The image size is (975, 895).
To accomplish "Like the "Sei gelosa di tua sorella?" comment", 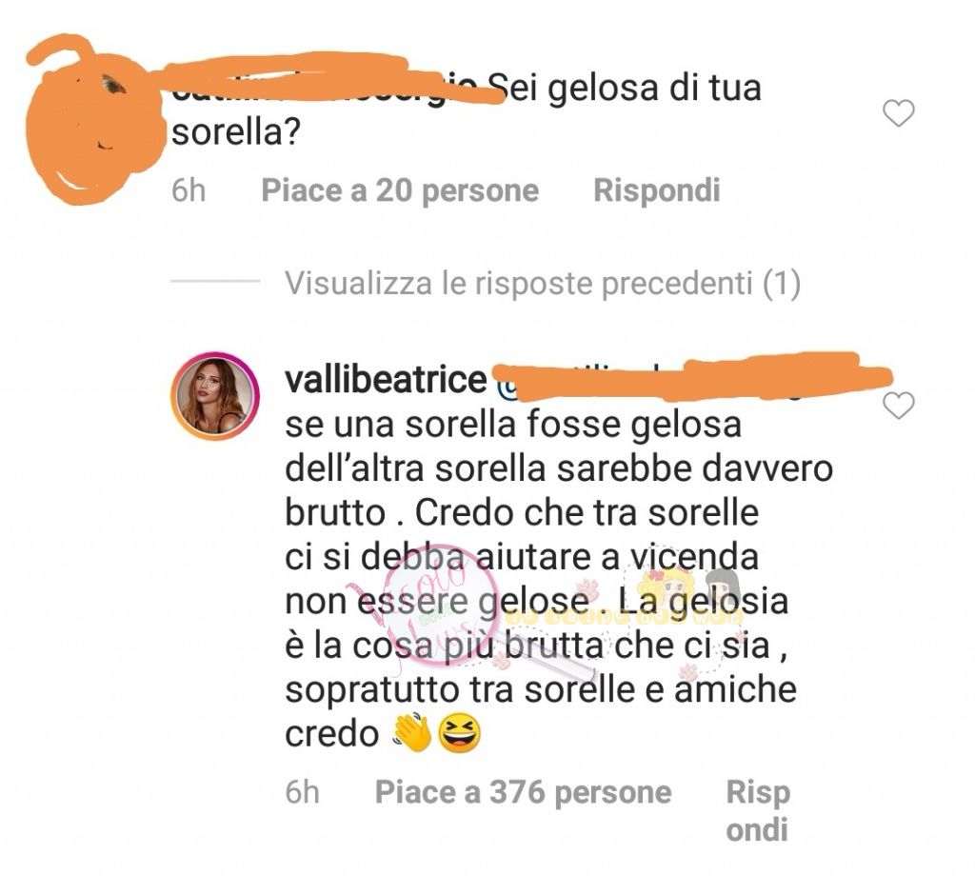I will click(x=899, y=113).
